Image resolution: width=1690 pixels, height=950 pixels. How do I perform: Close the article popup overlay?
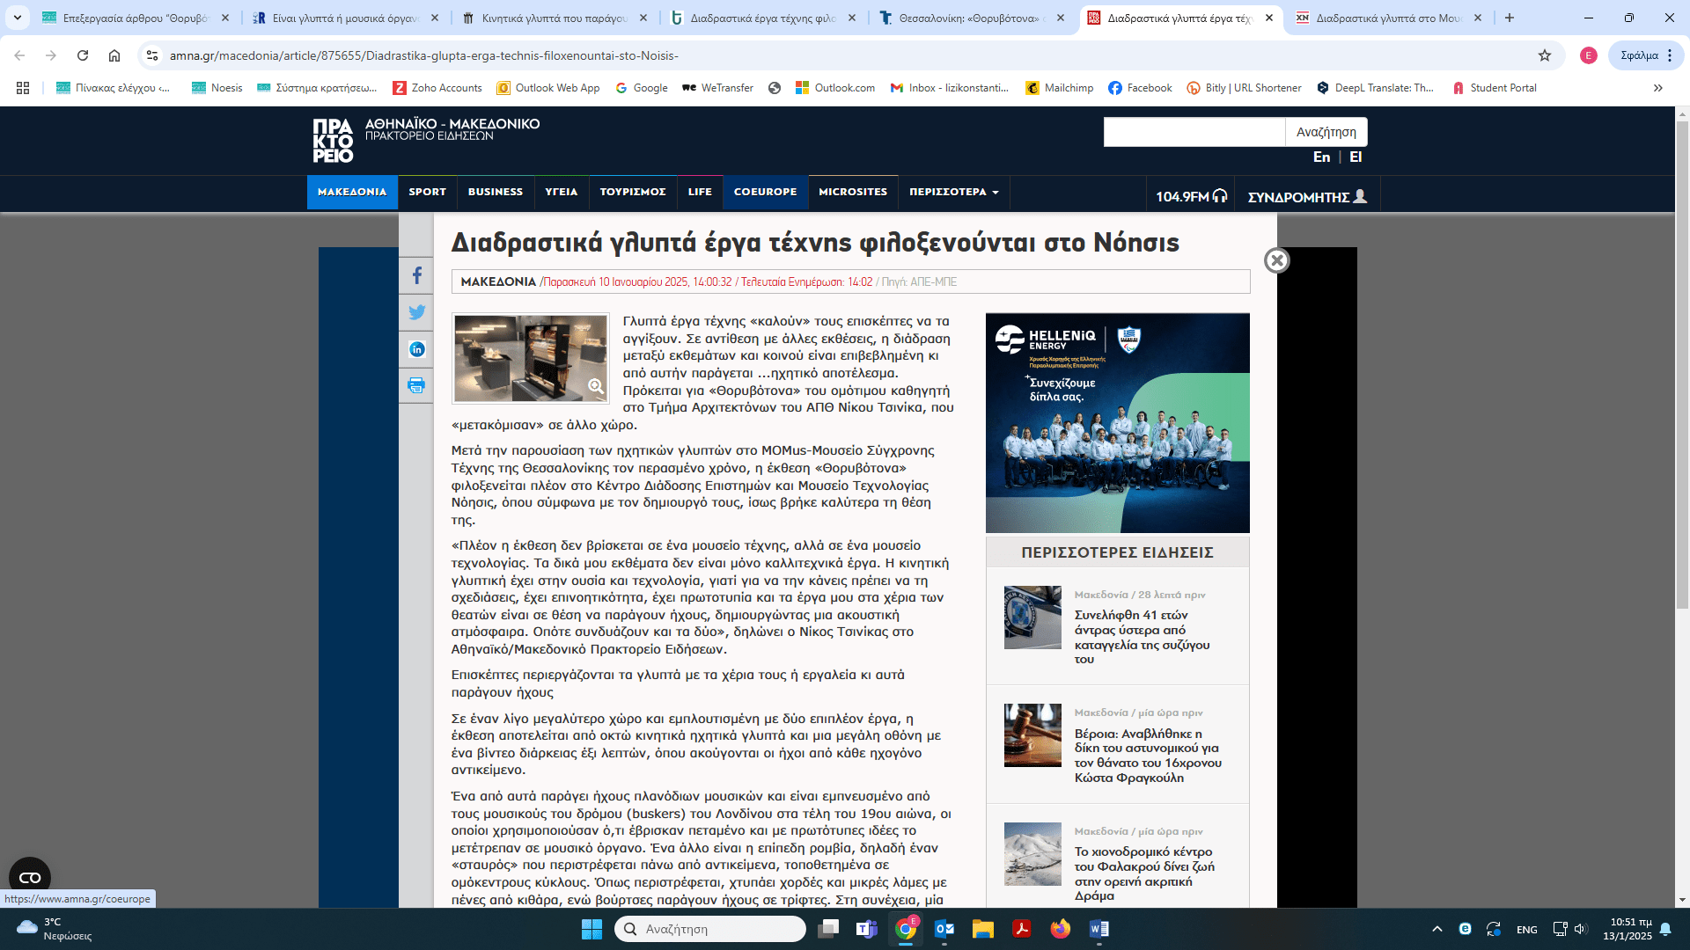click(x=1276, y=260)
